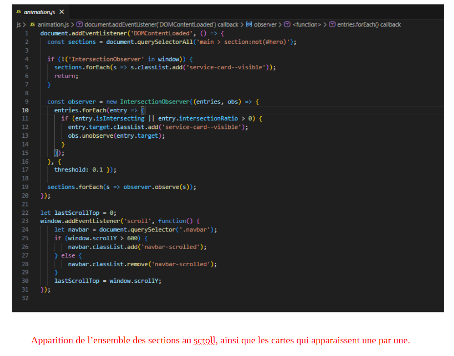Image resolution: width=454 pixels, height=356 pixels.
Task: Click entry.isIntersecting on line 11
Action: [x=110, y=119]
